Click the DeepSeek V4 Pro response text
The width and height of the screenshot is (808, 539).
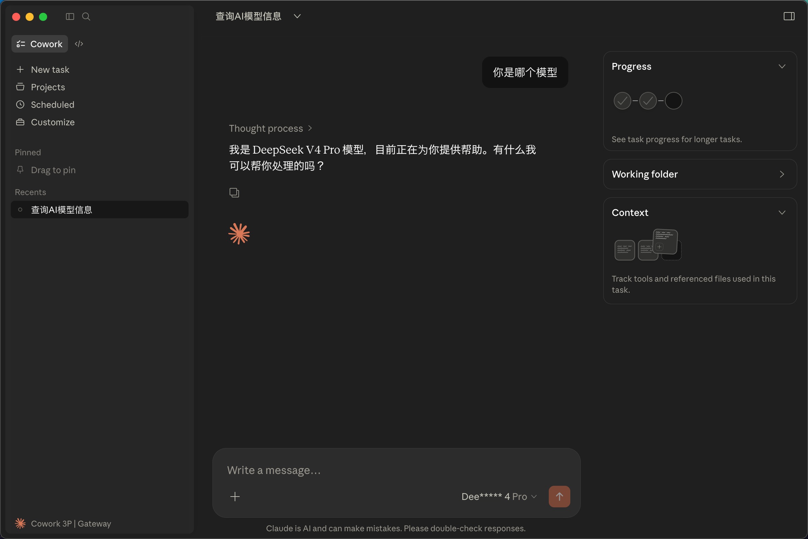(383, 158)
